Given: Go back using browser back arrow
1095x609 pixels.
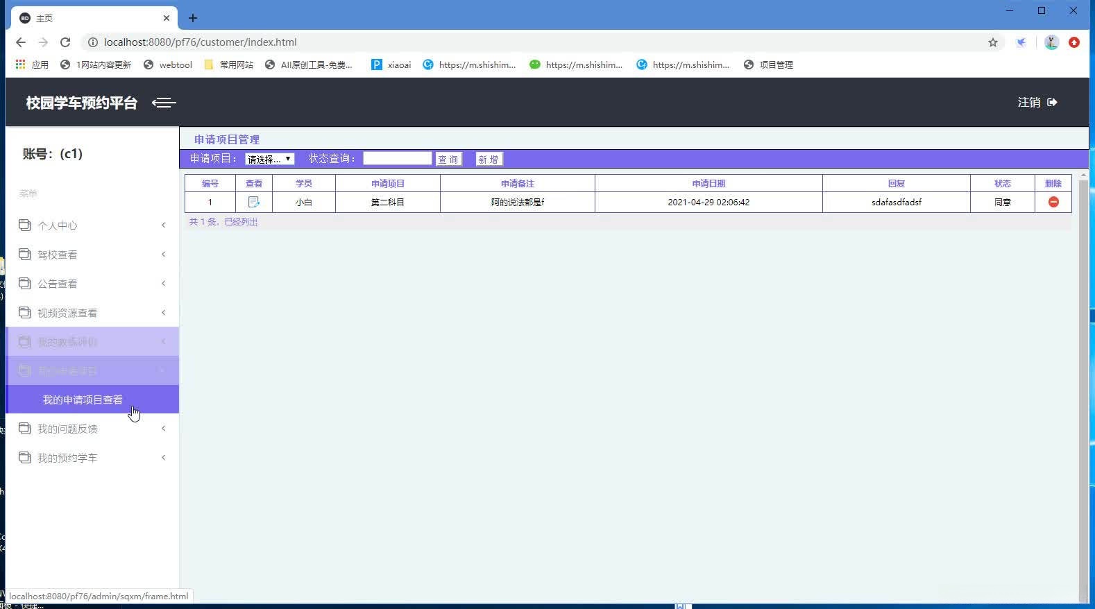Looking at the screenshot, I should point(21,42).
